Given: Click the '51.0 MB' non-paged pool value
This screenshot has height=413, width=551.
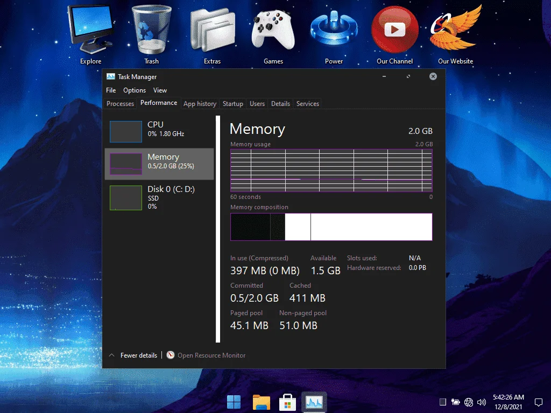Looking at the screenshot, I should pyautogui.click(x=298, y=325).
